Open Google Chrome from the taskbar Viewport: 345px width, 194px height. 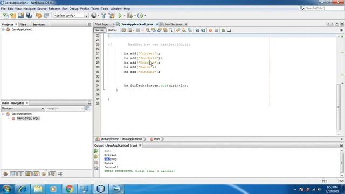69,189
